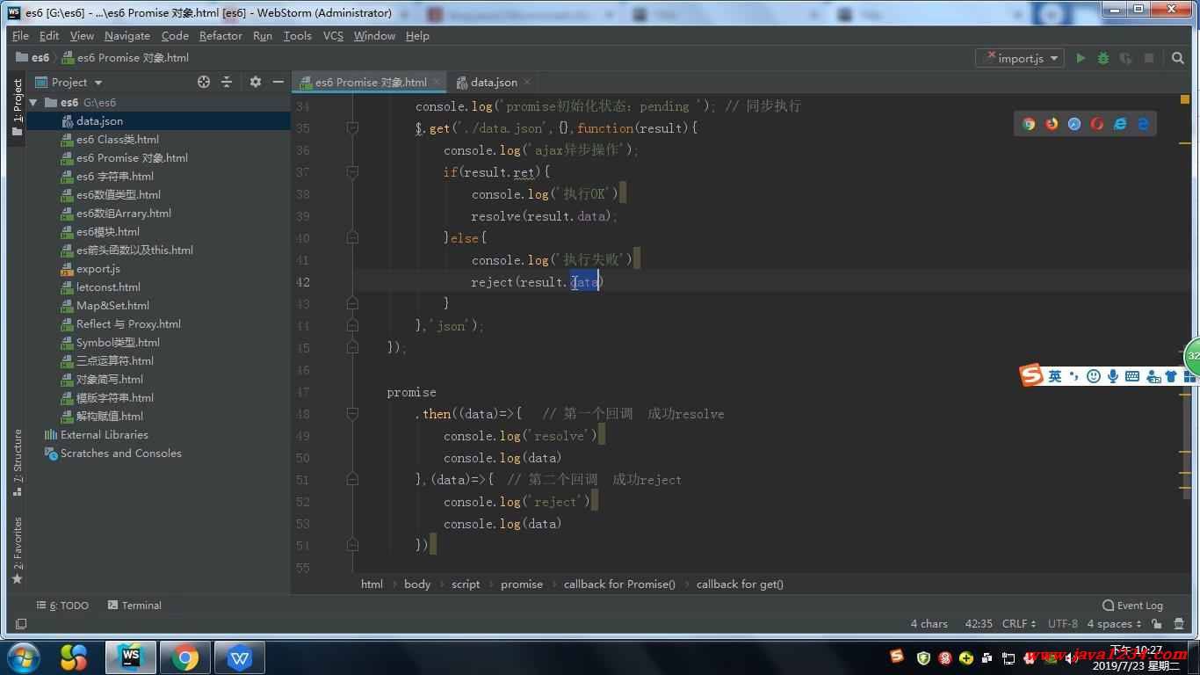Viewport: 1200px width, 675px height.
Task: Select data.json in project tree
Action: click(x=158, y=121)
